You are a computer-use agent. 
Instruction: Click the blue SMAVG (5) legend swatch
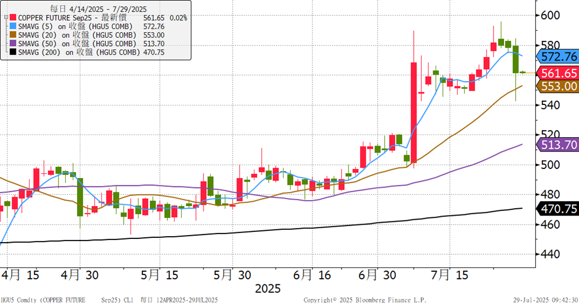pos(13,26)
